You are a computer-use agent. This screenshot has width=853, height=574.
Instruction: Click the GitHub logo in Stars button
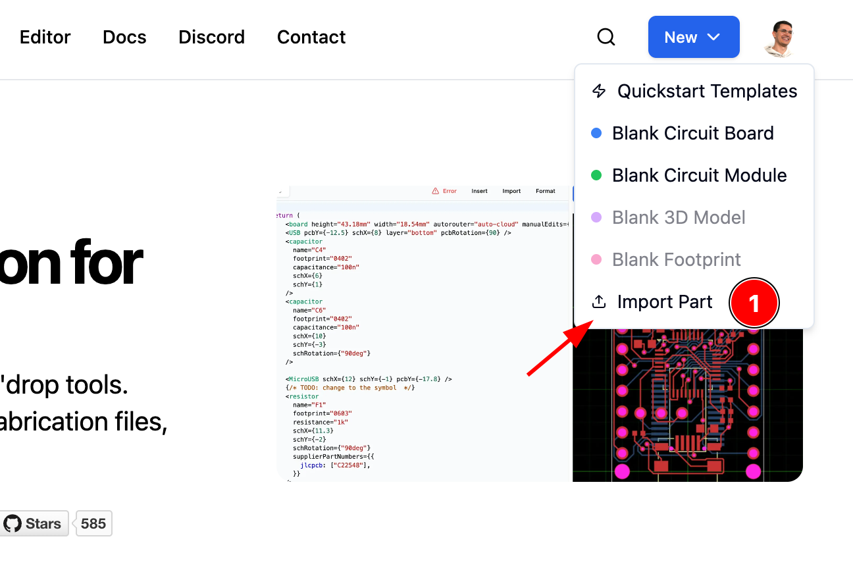tap(13, 524)
